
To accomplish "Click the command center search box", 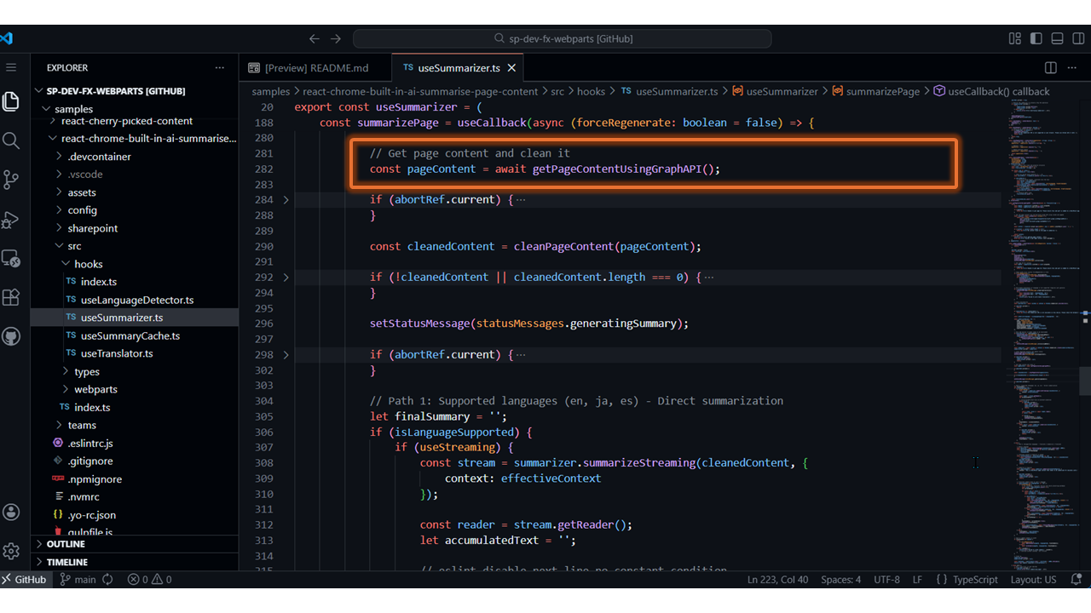I will (563, 38).
